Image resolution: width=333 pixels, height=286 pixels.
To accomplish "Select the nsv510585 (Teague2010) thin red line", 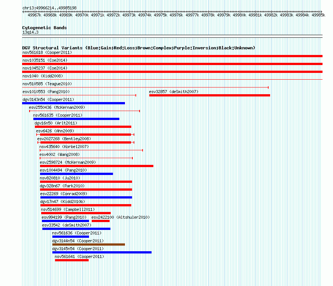I will [x=145, y=87].
